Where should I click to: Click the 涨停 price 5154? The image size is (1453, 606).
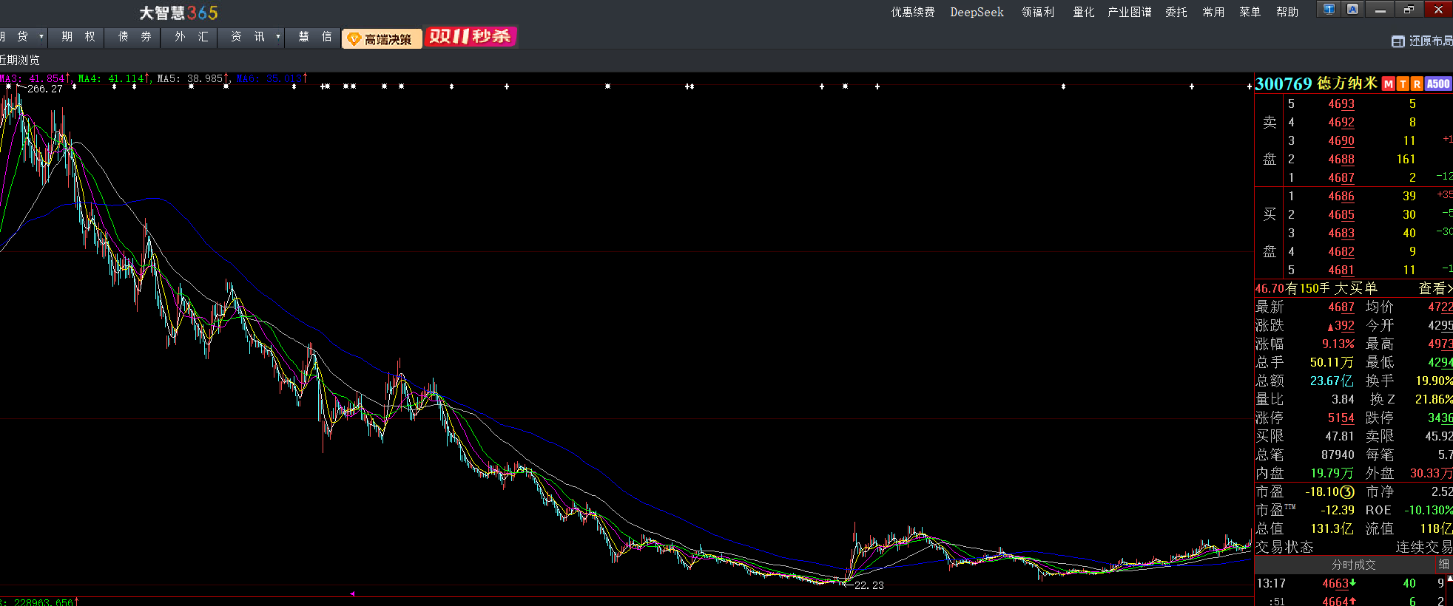click(1341, 418)
